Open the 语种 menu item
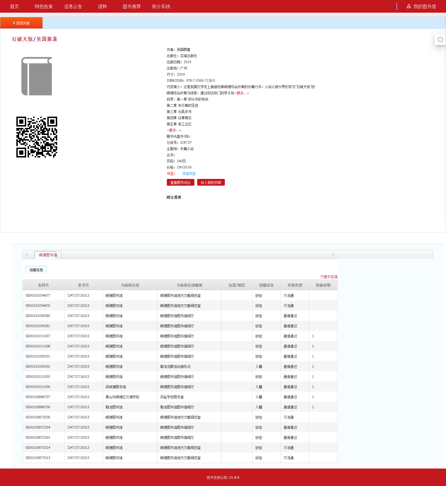The image size is (446, 486). (102, 6)
